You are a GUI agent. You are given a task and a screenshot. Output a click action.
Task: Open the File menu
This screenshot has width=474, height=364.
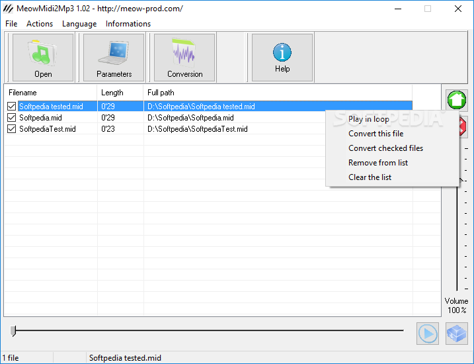click(x=11, y=24)
